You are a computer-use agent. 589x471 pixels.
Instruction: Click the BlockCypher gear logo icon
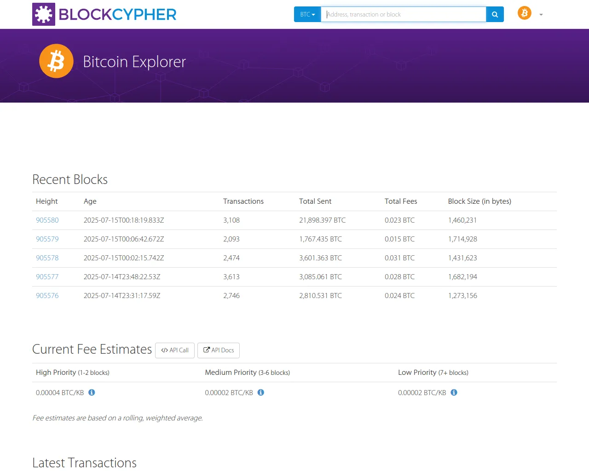click(x=44, y=14)
